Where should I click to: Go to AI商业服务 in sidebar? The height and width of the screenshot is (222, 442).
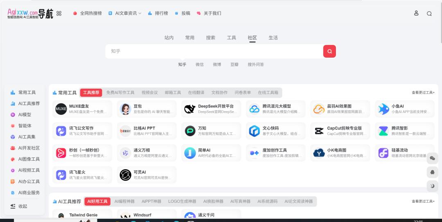click(25, 193)
